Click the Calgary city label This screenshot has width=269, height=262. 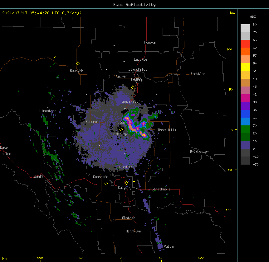[125, 188]
